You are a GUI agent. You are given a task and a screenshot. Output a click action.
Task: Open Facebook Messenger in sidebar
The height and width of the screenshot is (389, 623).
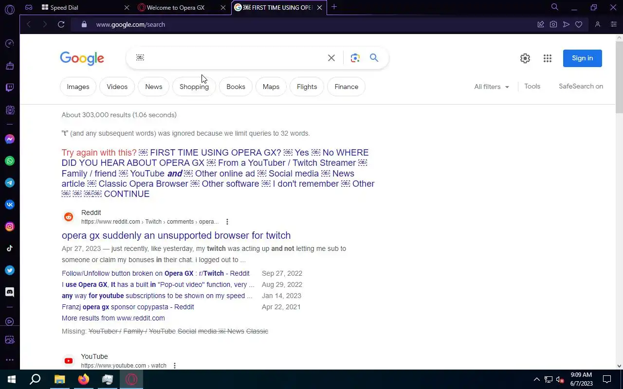click(x=10, y=139)
